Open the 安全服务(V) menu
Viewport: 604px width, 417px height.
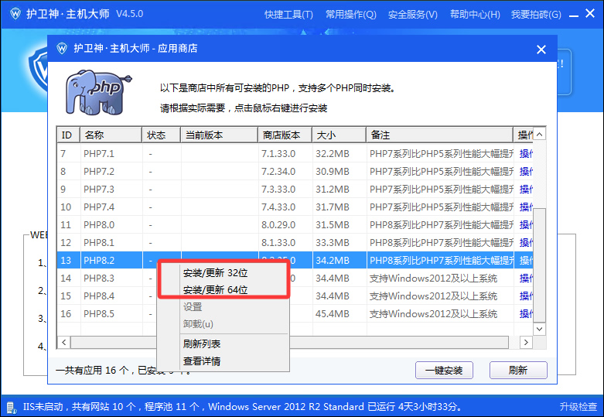click(x=412, y=15)
